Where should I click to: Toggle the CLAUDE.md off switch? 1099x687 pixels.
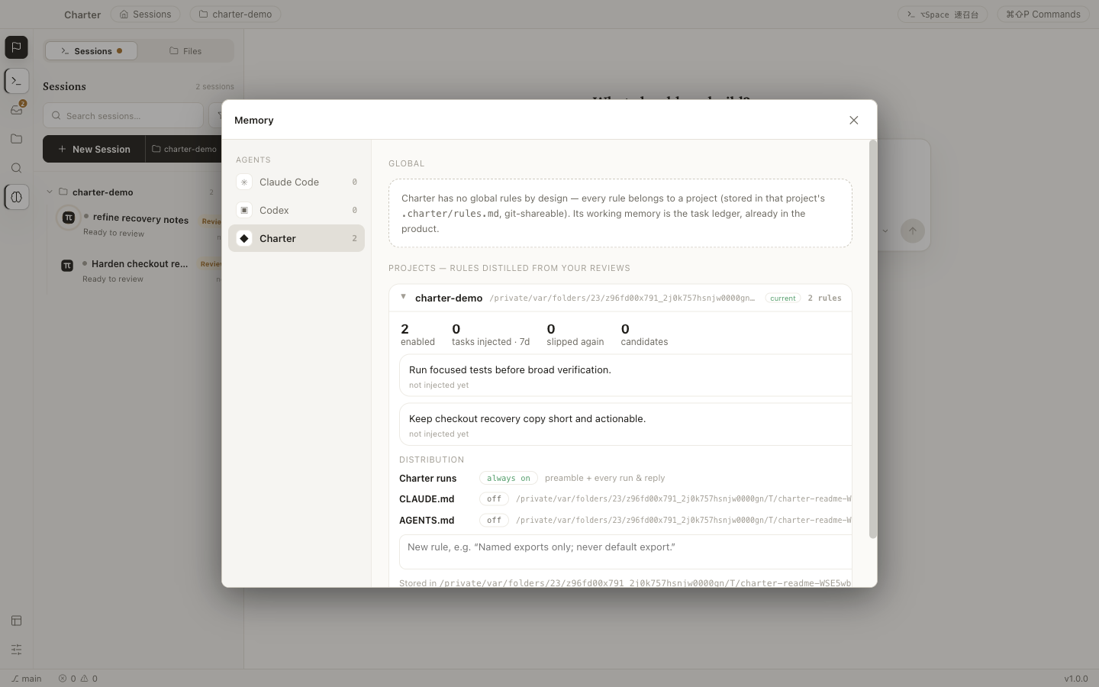tap(494, 499)
